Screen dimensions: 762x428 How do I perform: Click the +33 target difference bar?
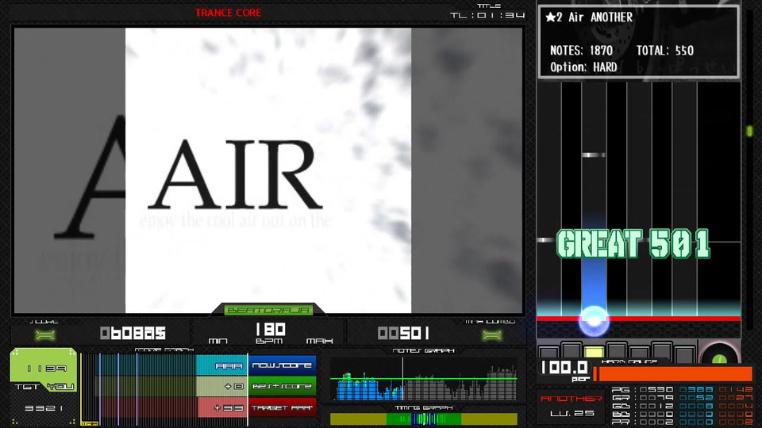pos(222,407)
